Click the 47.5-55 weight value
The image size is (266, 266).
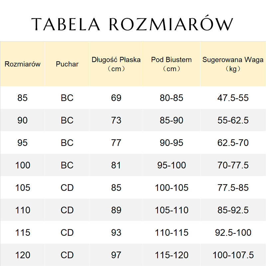coord(233,98)
